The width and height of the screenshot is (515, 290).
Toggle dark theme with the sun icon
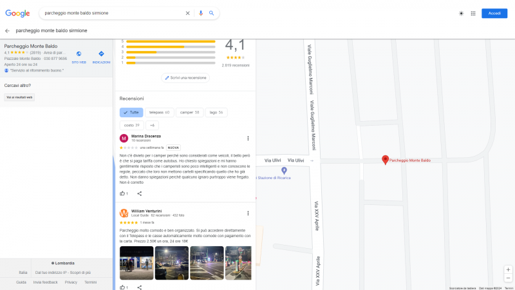tap(461, 13)
